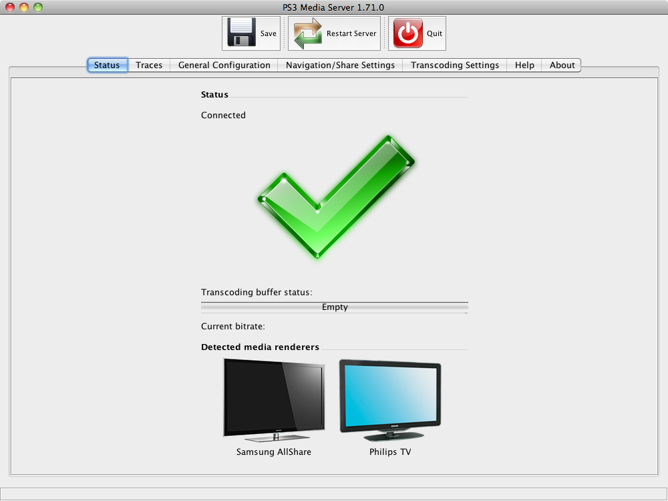This screenshot has height=501, width=668.
Task: Switch to the Traces tab
Action: 149,65
